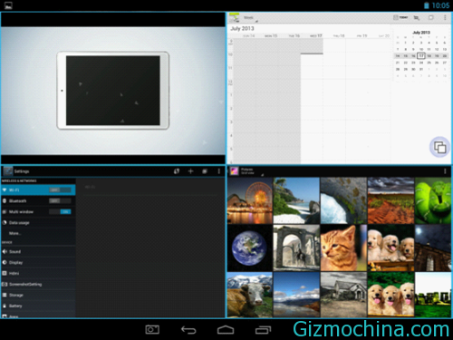Tap the floating multi-window button on calendar
Screen dimensions: 453x340
(x=439, y=147)
